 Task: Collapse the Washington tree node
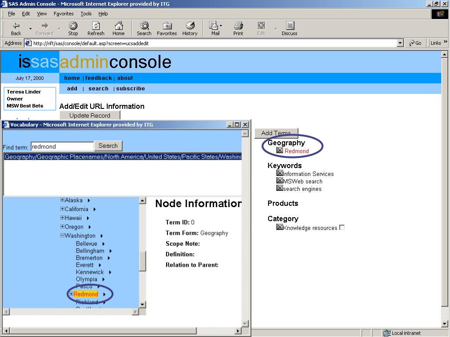pos(62,236)
